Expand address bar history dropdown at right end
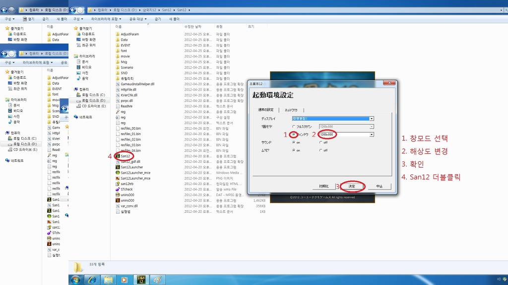The width and height of the screenshot is (508, 285). (501, 10)
